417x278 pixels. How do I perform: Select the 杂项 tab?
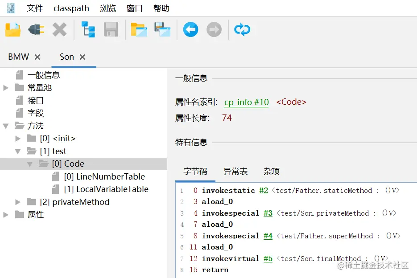coord(272,172)
